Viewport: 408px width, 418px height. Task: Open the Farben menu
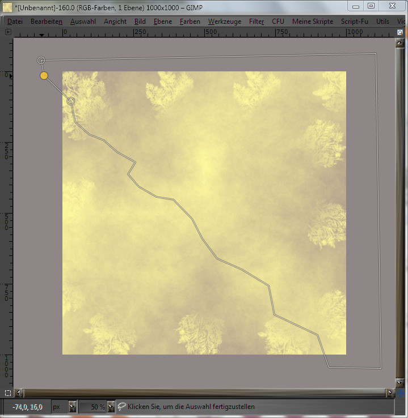[x=189, y=21]
